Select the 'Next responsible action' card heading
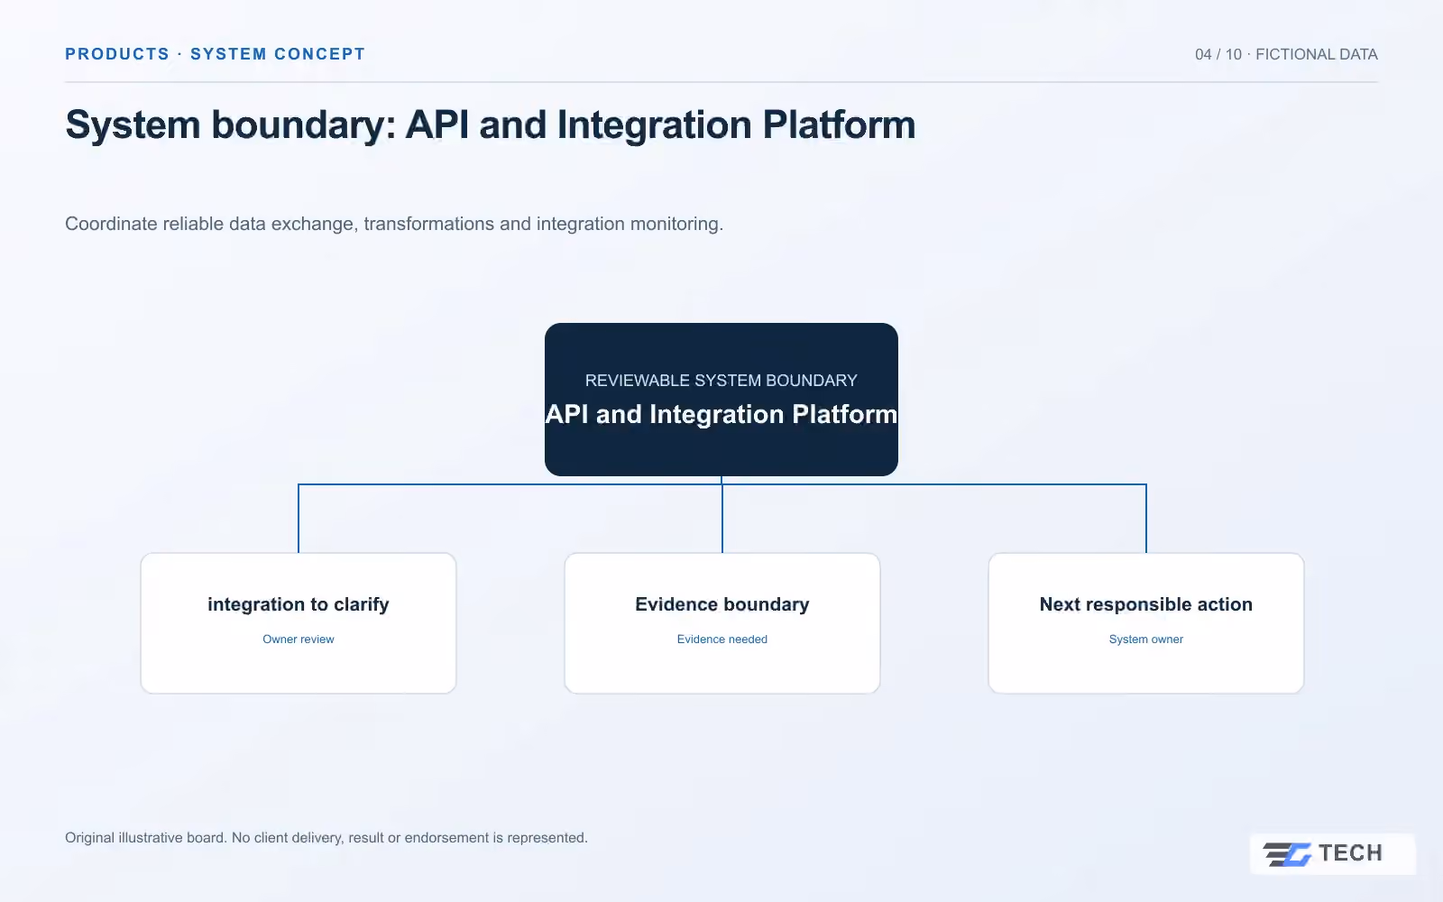The image size is (1443, 902). tap(1146, 604)
